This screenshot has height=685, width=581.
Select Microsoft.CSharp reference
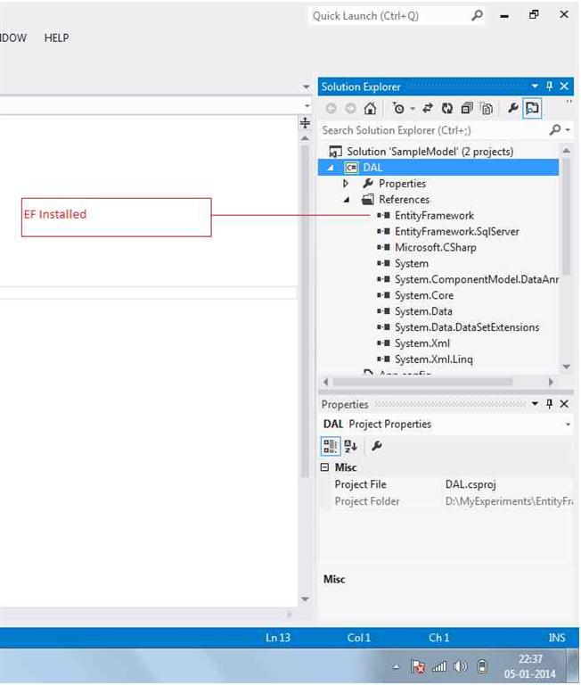click(x=436, y=247)
